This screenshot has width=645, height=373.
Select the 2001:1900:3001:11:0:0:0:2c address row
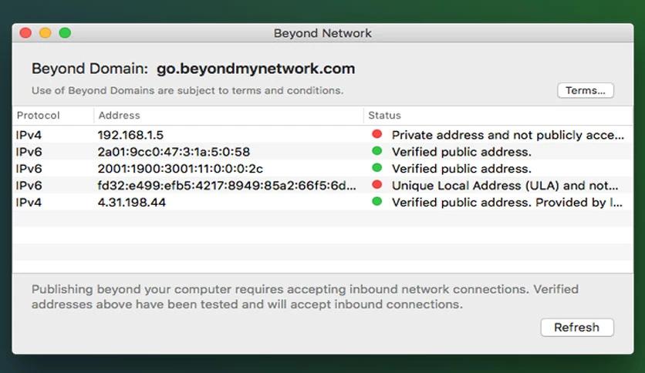[322, 169]
